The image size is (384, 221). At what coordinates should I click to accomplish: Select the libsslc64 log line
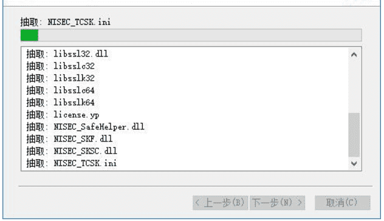[61, 90]
